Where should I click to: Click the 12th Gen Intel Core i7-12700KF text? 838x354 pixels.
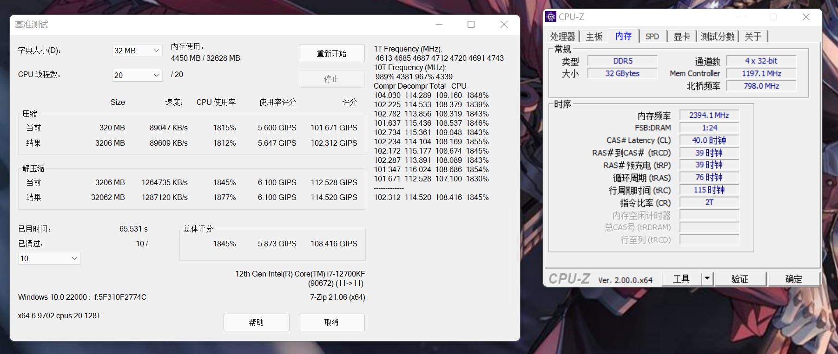(300, 274)
